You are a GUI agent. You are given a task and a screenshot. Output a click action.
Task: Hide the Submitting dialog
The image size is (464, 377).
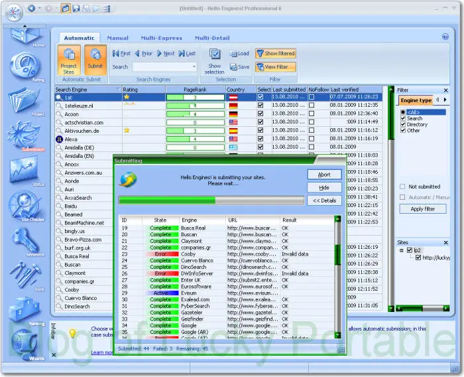click(x=324, y=188)
